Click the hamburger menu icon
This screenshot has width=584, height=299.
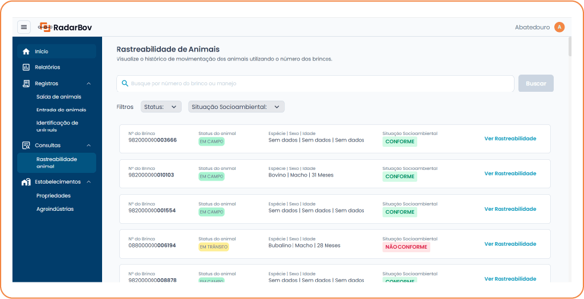point(24,27)
